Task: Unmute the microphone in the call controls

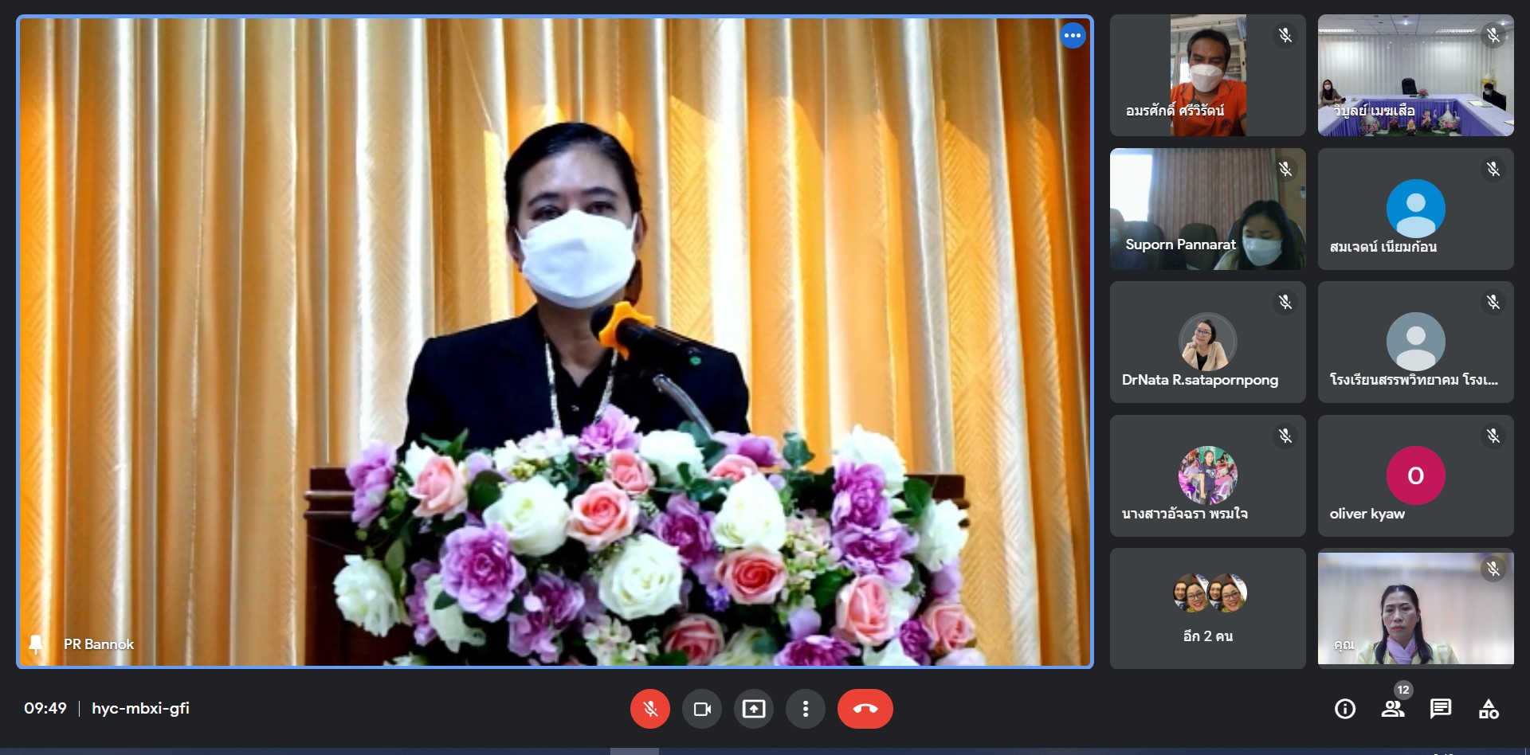Action: [649, 709]
